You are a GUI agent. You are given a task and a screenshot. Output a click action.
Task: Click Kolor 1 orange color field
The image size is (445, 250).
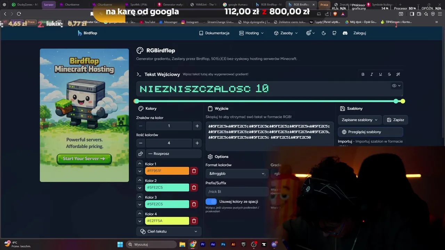point(167,171)
